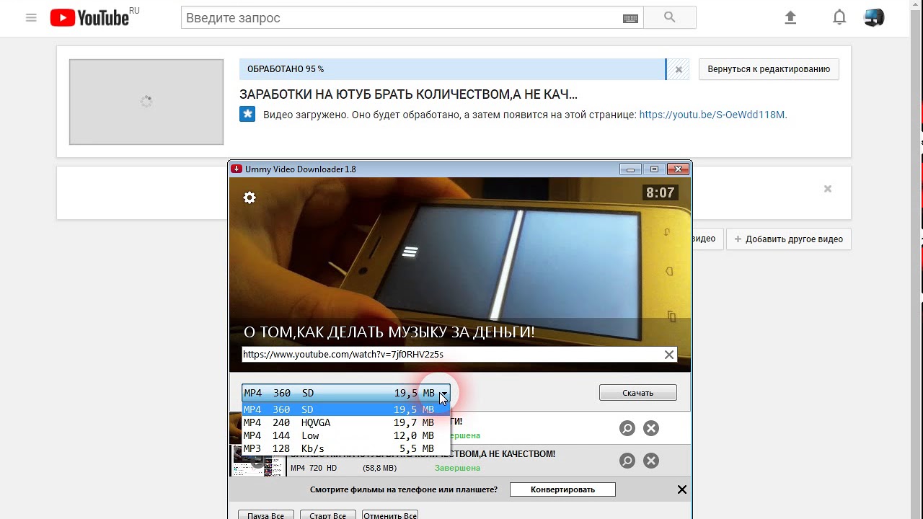Open the YouTube notifications bell
Viewport: 923px width, 519px height.
point(839,18)
